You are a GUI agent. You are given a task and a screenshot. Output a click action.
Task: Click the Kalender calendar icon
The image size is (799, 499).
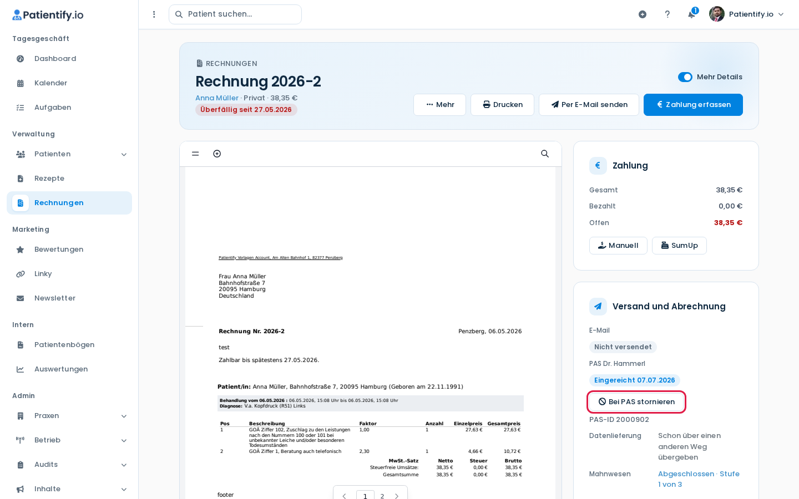pyautogui.click(x=21, y=83)
